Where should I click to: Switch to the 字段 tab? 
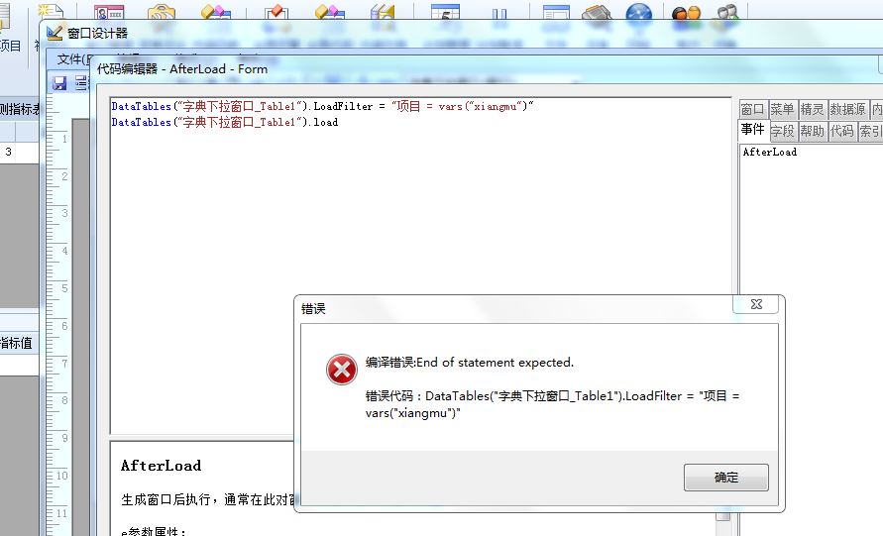[x=782, y=131]
